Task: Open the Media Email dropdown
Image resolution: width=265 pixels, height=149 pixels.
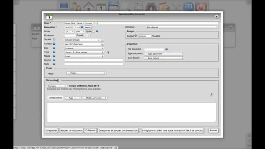Action: pyautogui.click(x=84, y=56)
